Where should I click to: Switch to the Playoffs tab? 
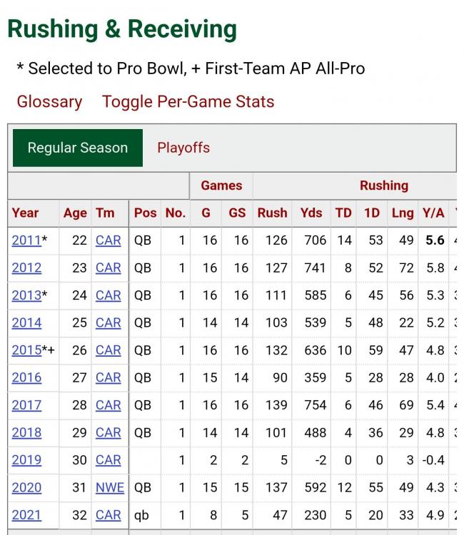click(x=183, y=148)
